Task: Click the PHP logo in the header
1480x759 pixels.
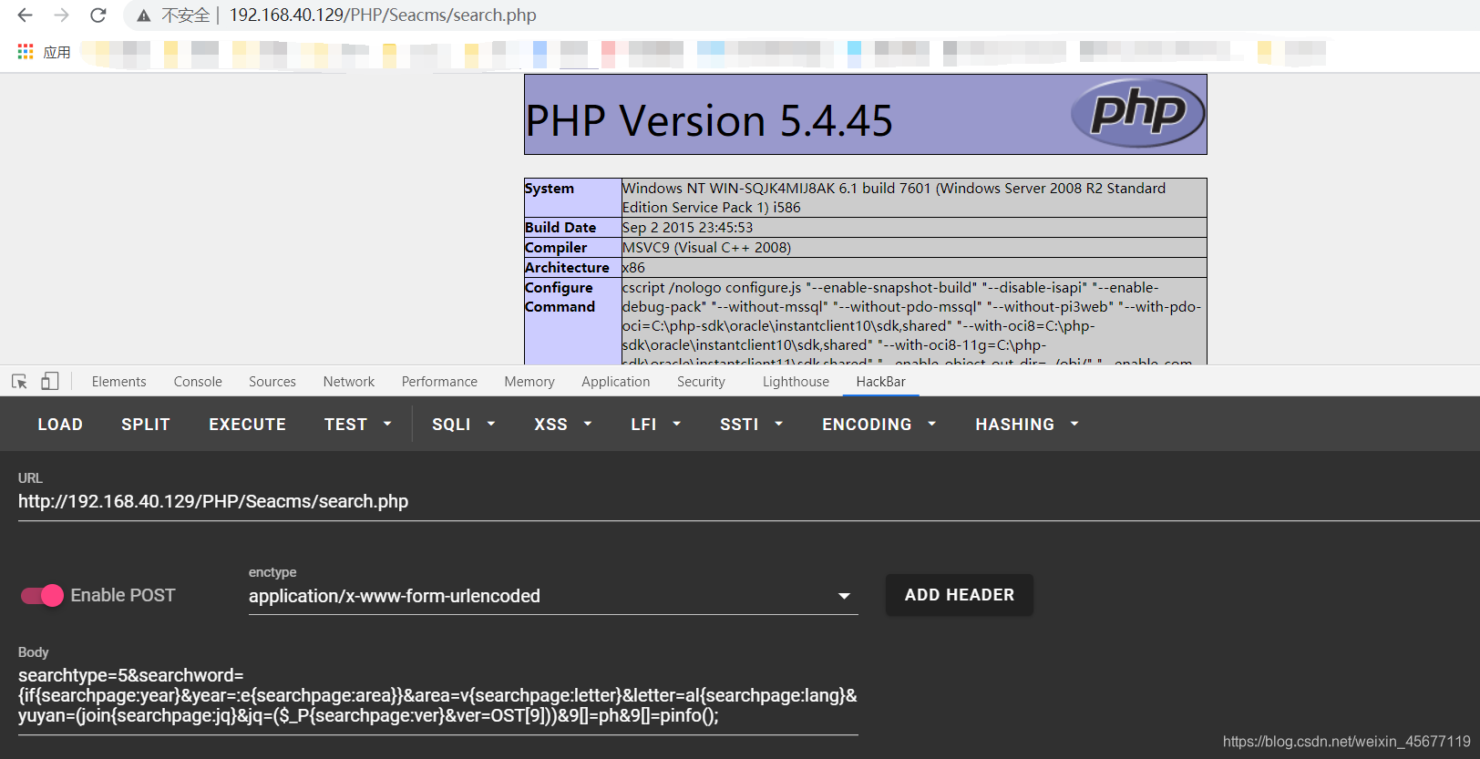Action: [1137, 114]
